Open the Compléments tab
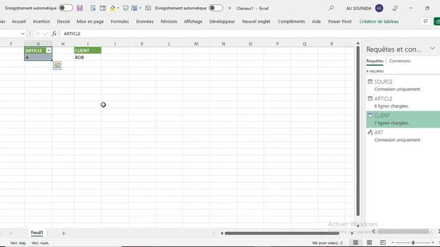440x247 pixels. coord(291,21)
